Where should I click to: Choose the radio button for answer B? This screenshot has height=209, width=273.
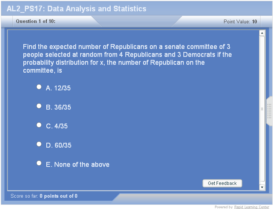(39, 106)
